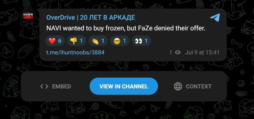Viewport: 254px width, 119px height.
Task: Toggle the clapping hands reaction
Action: click(98, 41)
